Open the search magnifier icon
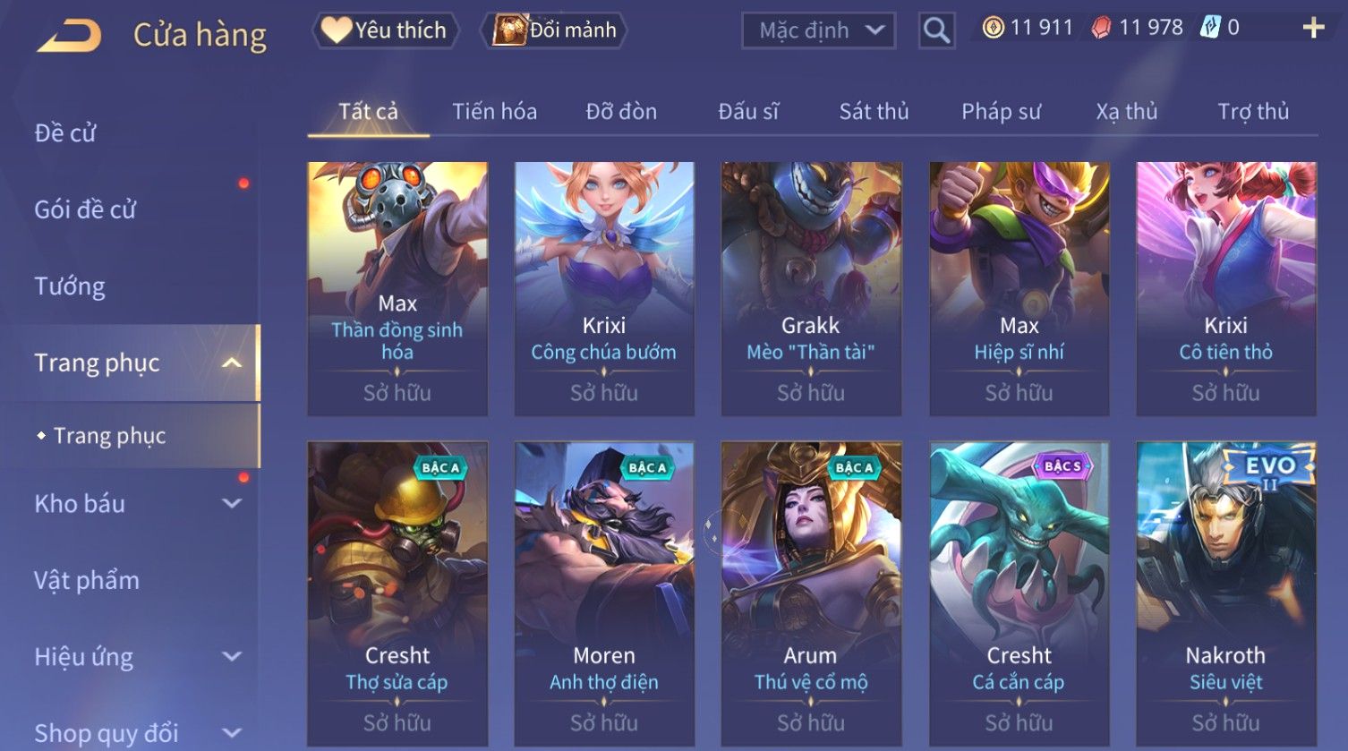This screenshot has height=751, width=1348. coord(936,30)
